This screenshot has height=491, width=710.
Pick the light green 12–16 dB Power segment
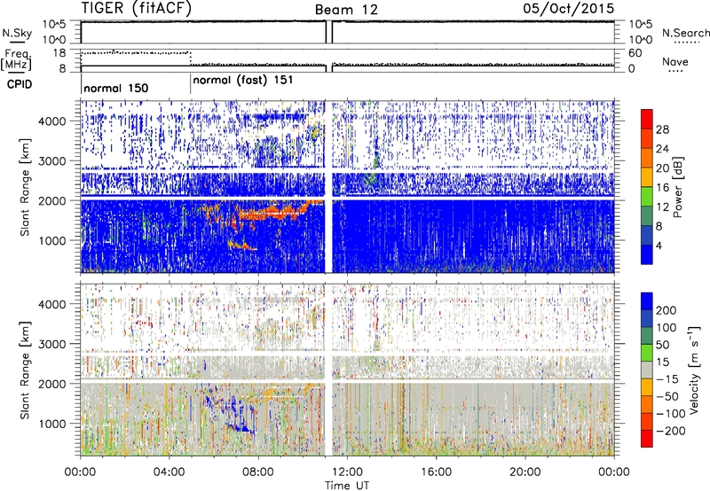[647, 196]
